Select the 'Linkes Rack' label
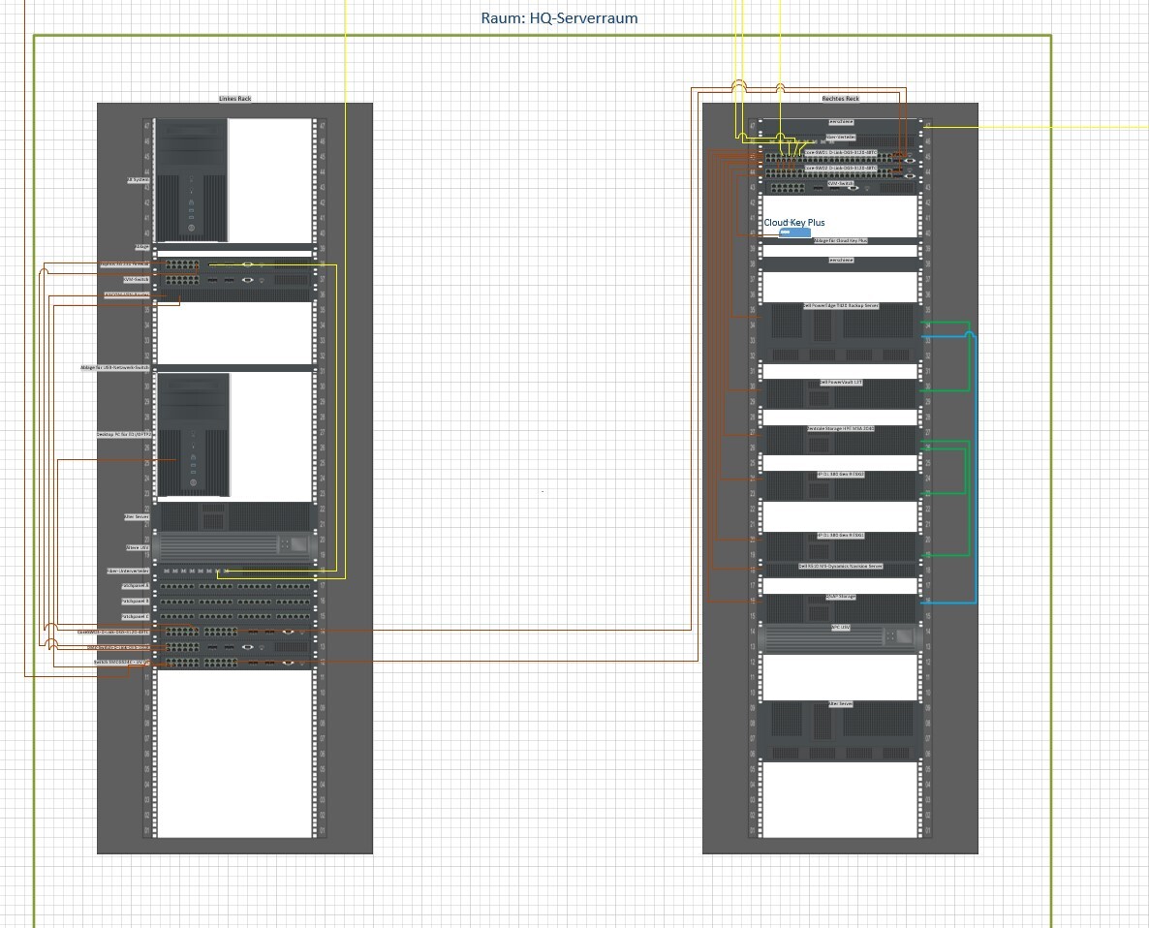 [234, 99]
